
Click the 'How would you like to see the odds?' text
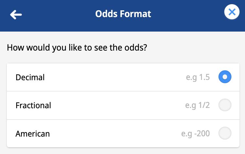click(77, 48)
